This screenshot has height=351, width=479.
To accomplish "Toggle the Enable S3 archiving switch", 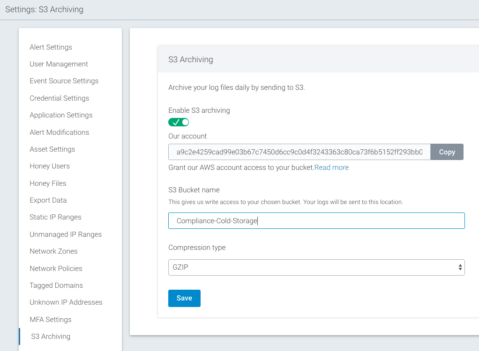I will (x=179, y=122).
